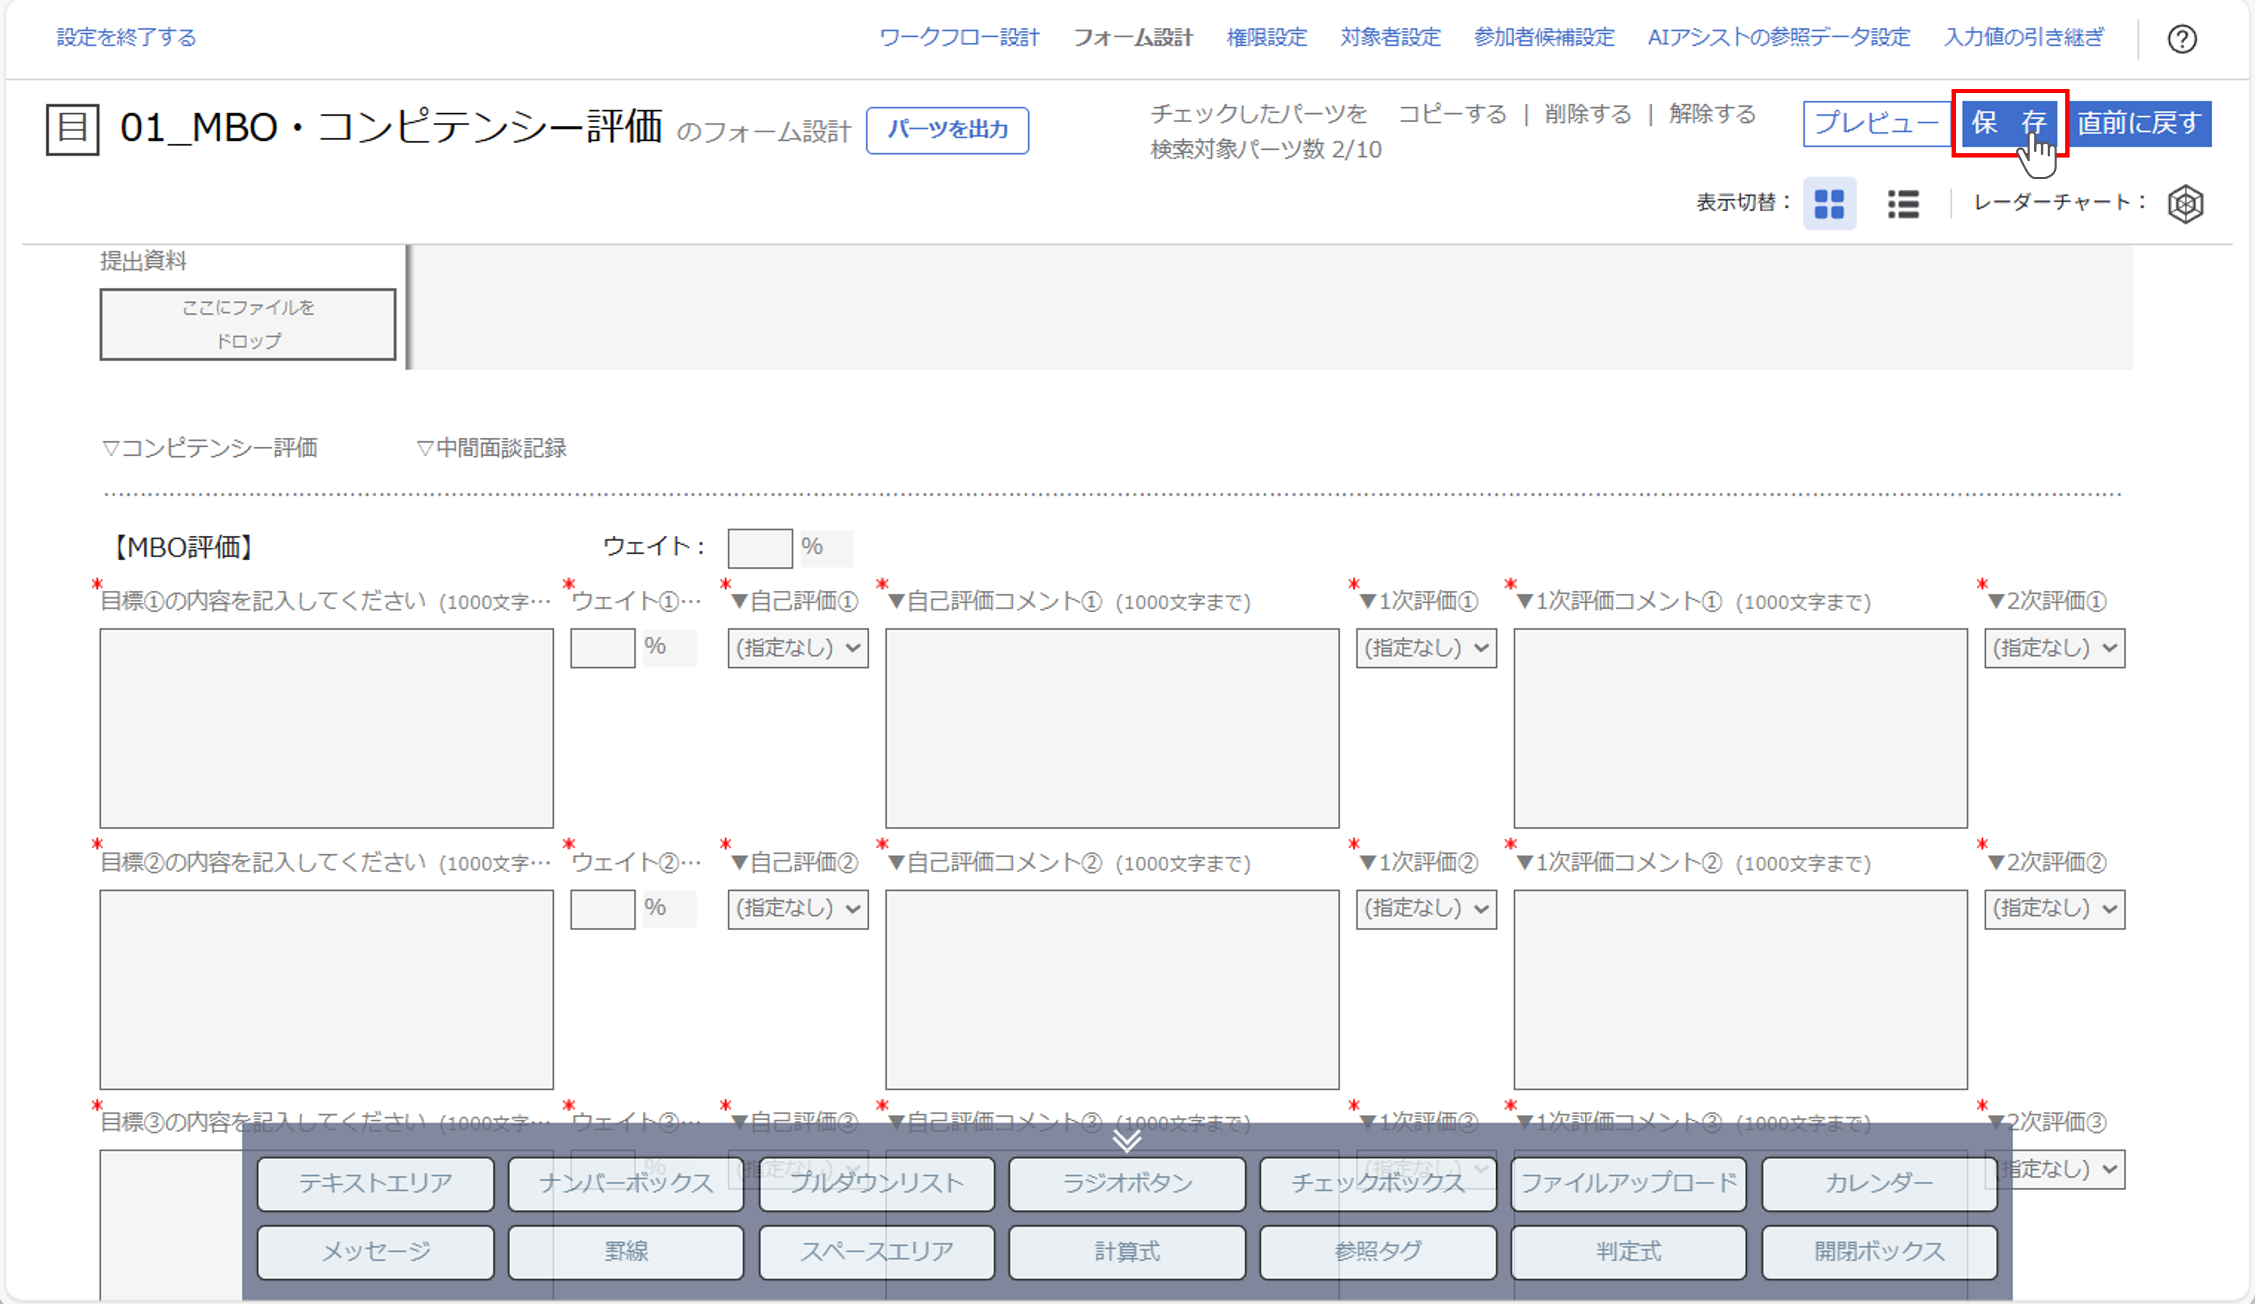Screen dimensions: 2255x1304
Task: Switch display to list view
Action: click(1904, 204)
